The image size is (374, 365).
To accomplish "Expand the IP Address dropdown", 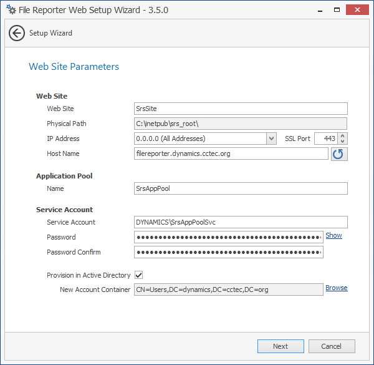I will pyautogui.click(x=271, y=139).
